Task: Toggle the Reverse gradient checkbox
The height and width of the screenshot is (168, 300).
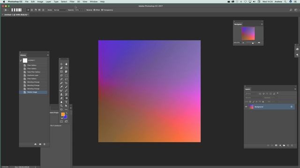Action: pyautogui.click(x=85, y=10)
